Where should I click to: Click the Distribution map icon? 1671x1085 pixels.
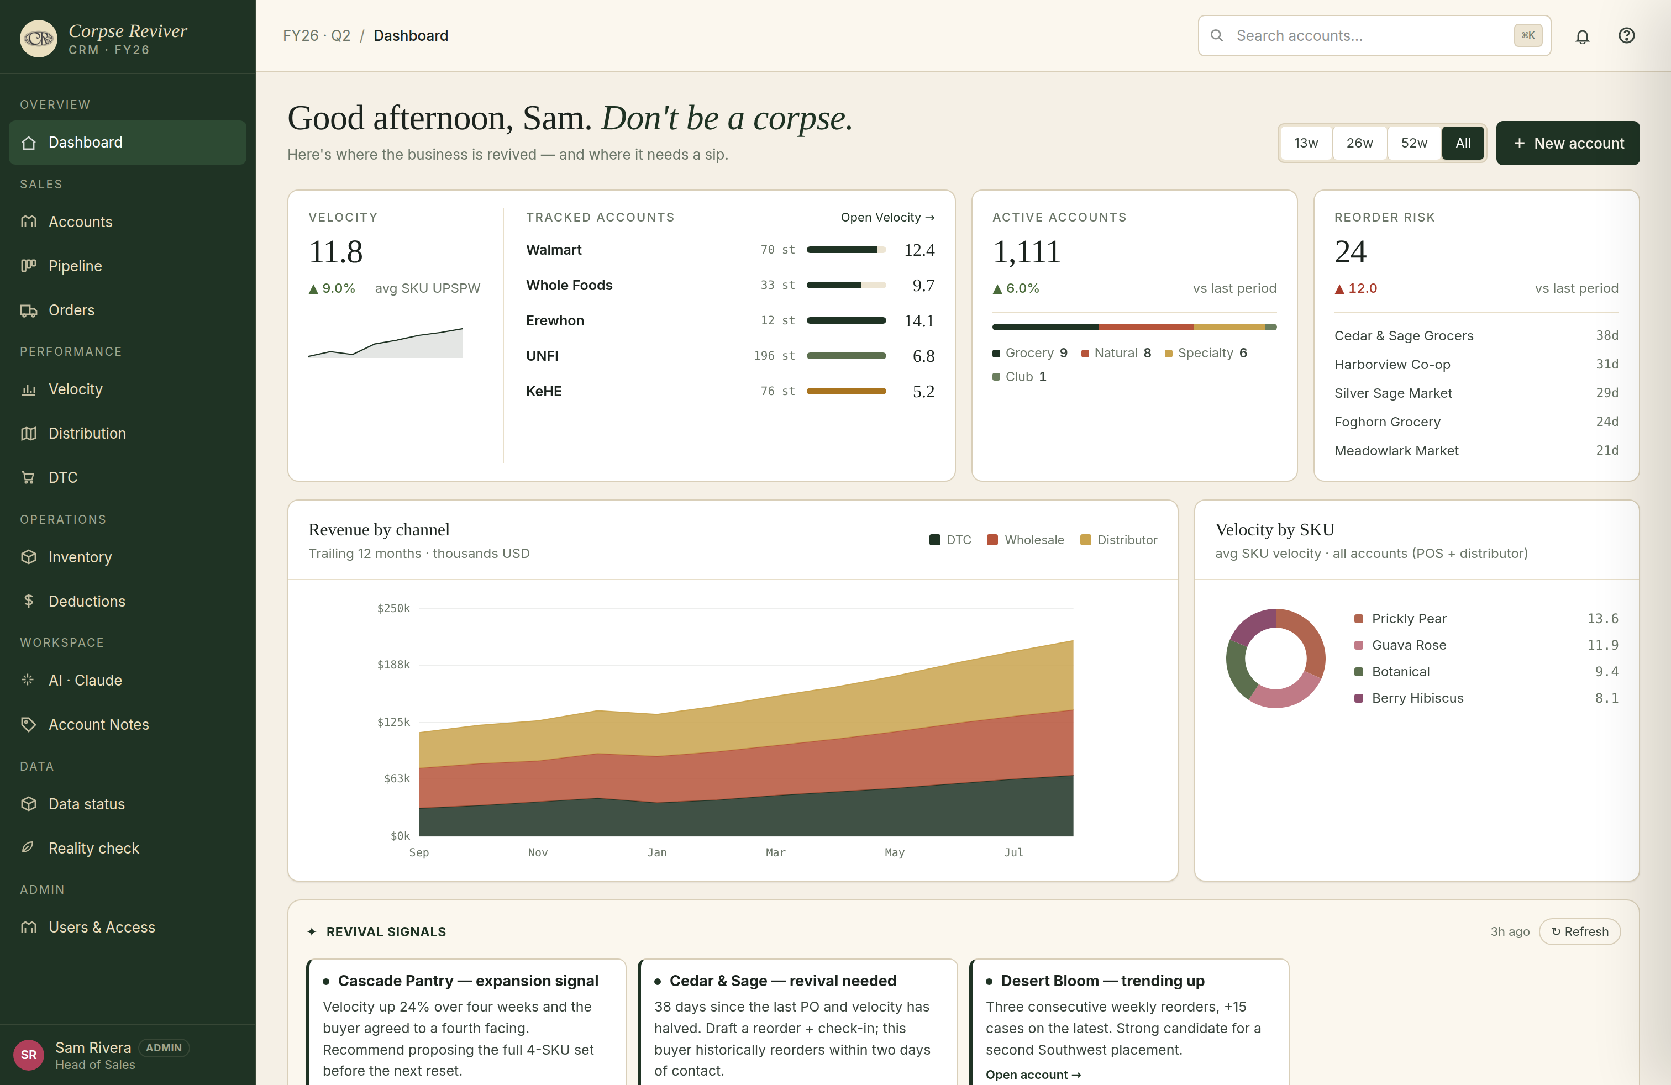29,434
